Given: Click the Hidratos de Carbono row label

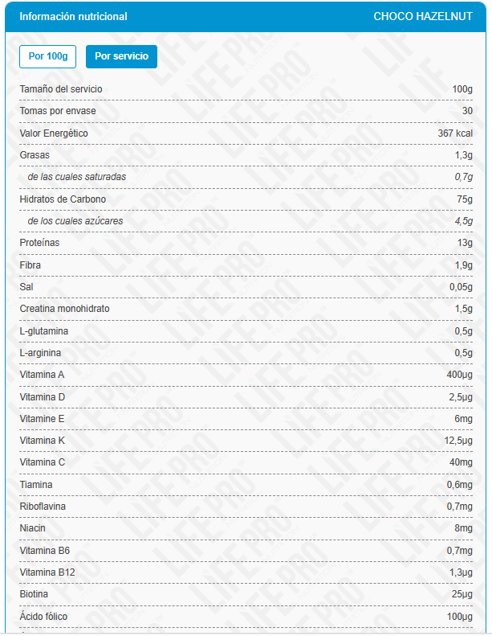Looking at the screenshot, I should [x=63, y=199].
